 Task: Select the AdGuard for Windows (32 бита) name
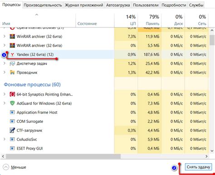[x=44, y=103]
